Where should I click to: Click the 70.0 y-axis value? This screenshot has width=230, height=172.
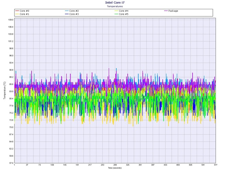click(11, 127)
